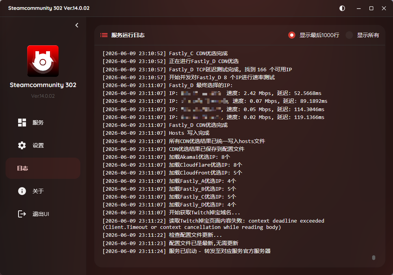Choose 退出UI menu label
The height and width of the screenshot is (275, 393).
pyautogui.click(x=41, y=214)
